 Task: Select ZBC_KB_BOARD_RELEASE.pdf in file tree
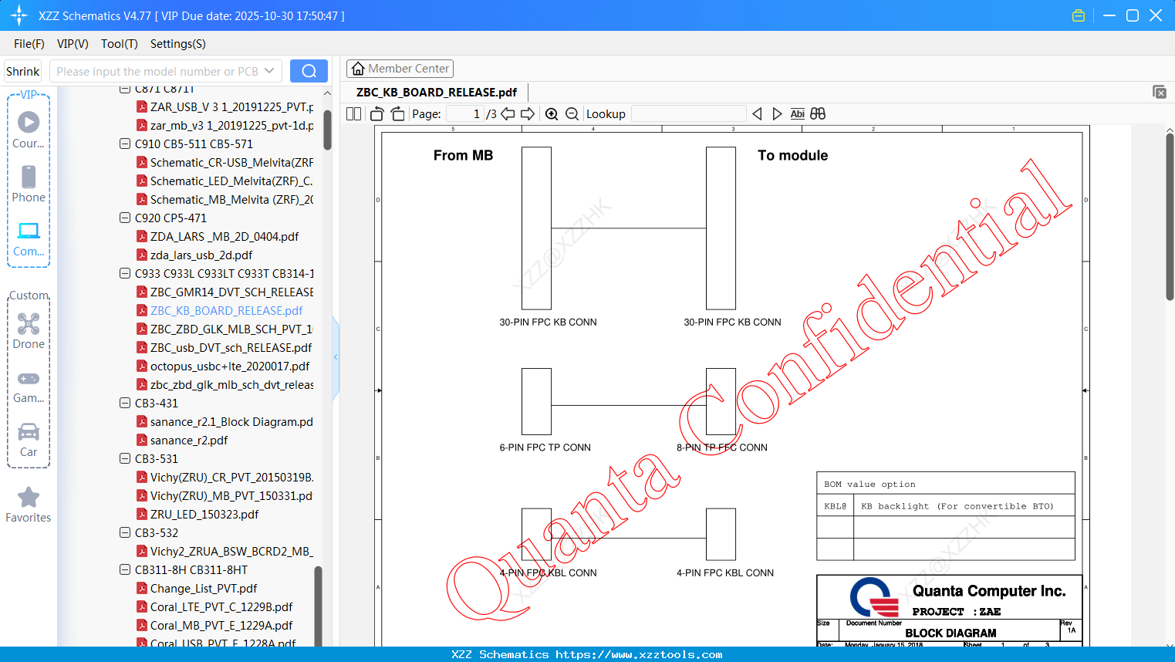point(227,310)
